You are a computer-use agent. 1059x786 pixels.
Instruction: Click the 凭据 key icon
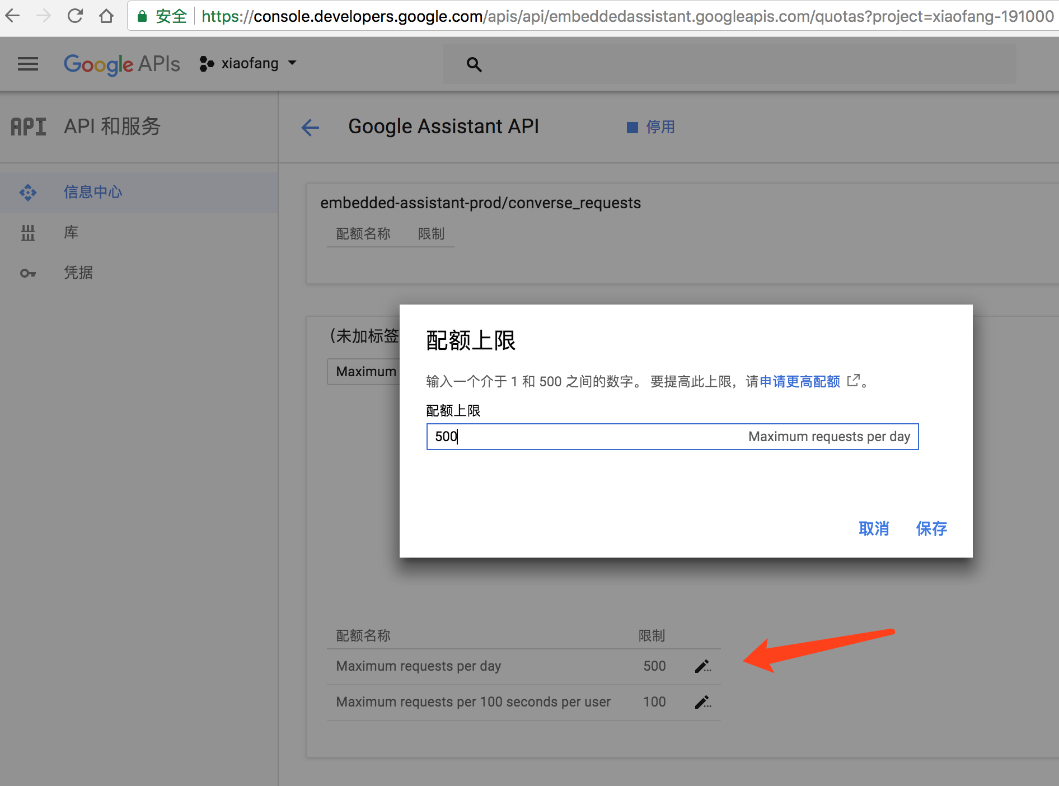(28, 273)
